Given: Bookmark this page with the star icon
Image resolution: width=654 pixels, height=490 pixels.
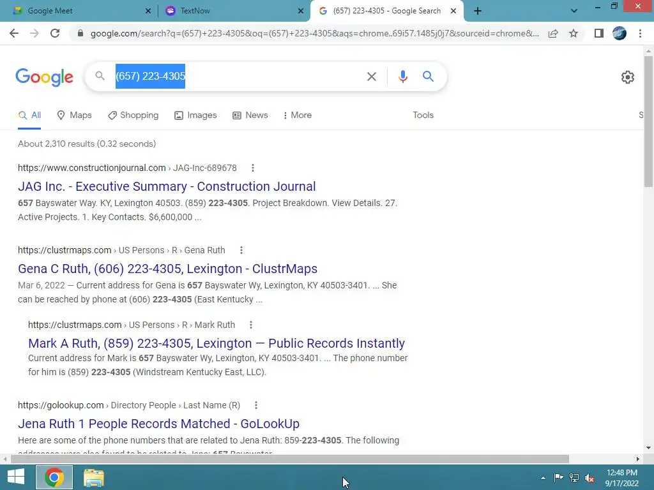Looking at the screenshot, I should click(x=574, y=33).
